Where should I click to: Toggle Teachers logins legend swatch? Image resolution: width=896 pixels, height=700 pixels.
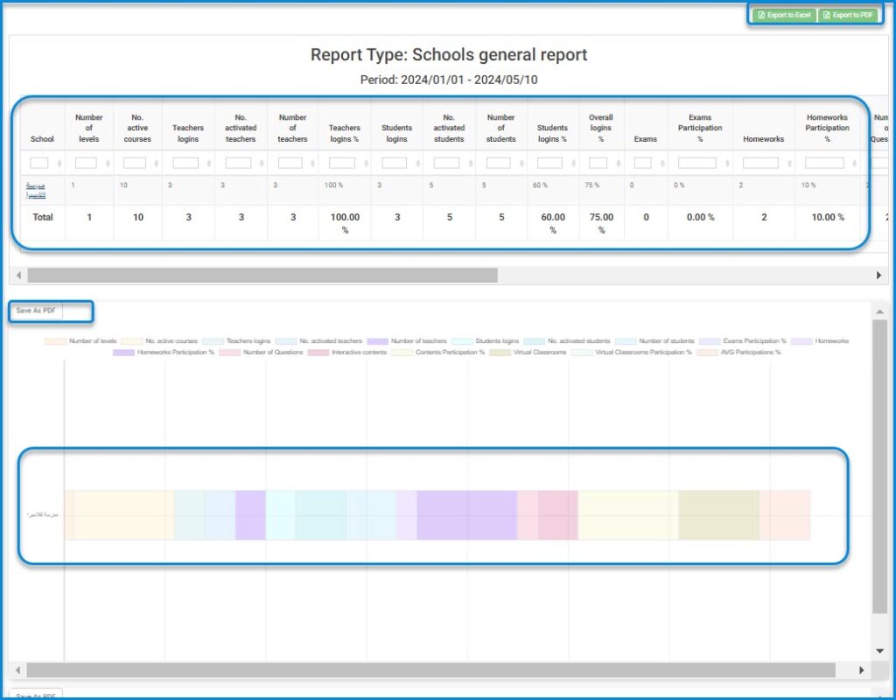click(213, 341)
